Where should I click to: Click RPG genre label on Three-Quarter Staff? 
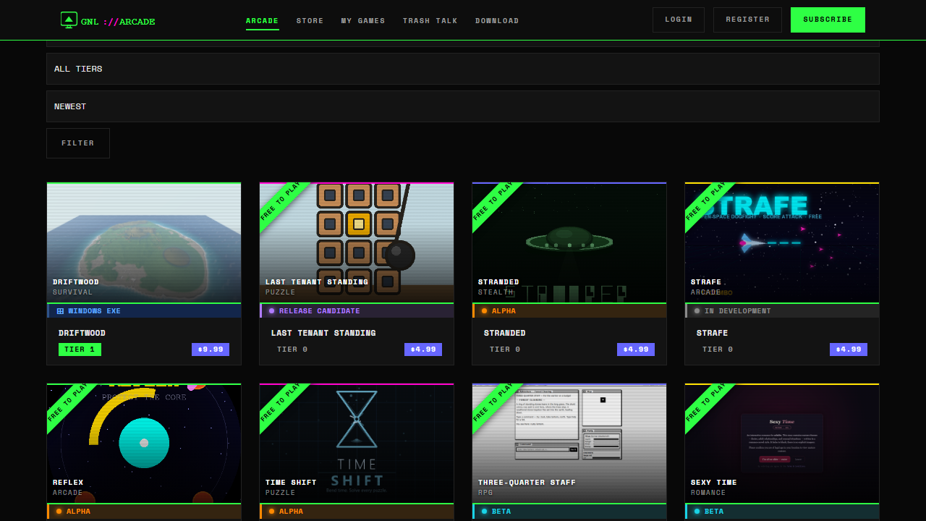[485, 493]
